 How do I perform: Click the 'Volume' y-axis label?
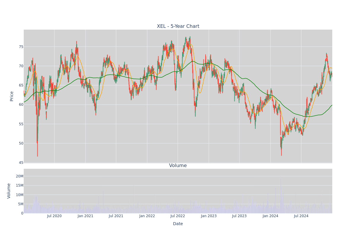point(9,191)
